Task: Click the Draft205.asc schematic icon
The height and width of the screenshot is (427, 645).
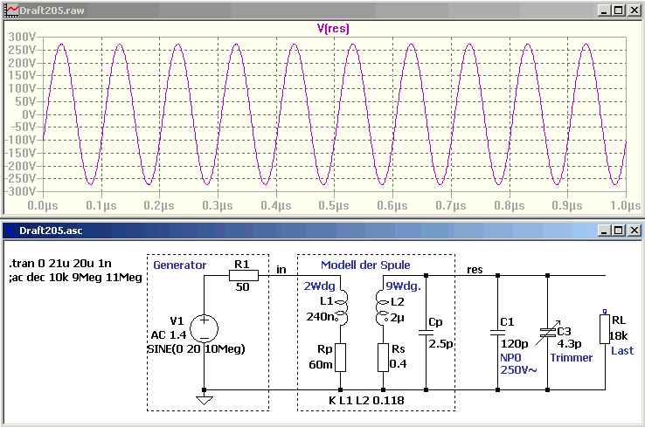Action: [x=10, y=231]
